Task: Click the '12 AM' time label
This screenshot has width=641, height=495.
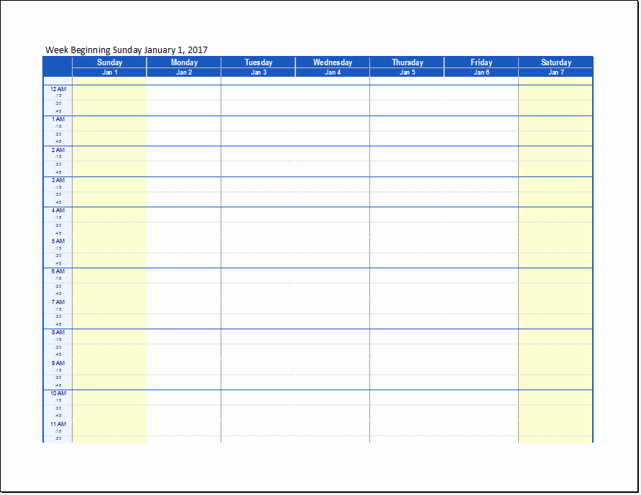Action: coord(58,89)
